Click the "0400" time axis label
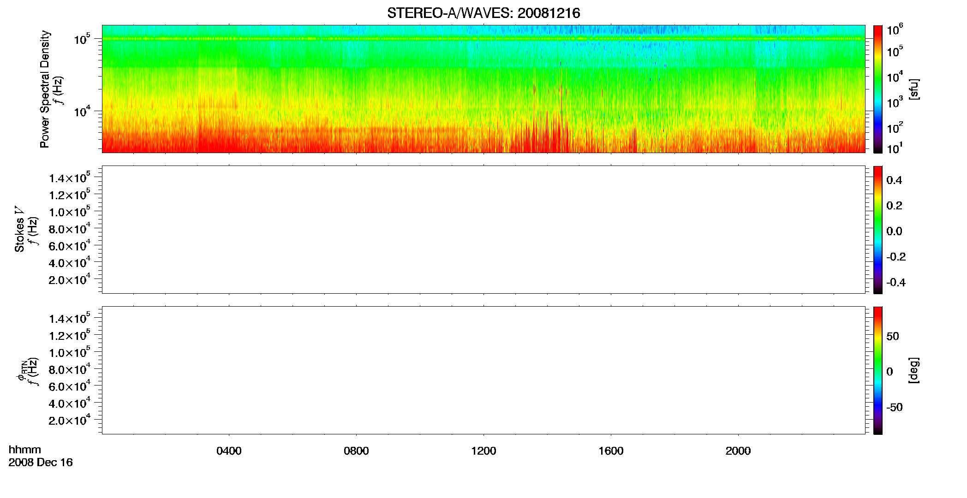Screen dimensions: 967x498 point(229,451)
